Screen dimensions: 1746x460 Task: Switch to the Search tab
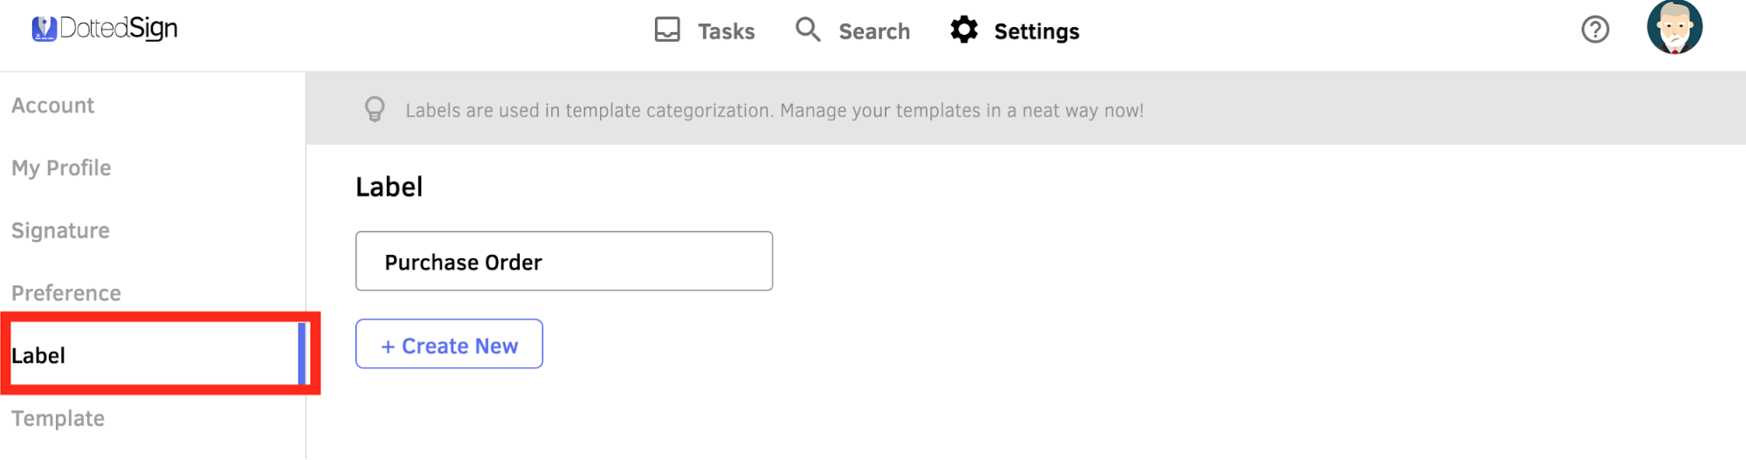click(874, 31)
